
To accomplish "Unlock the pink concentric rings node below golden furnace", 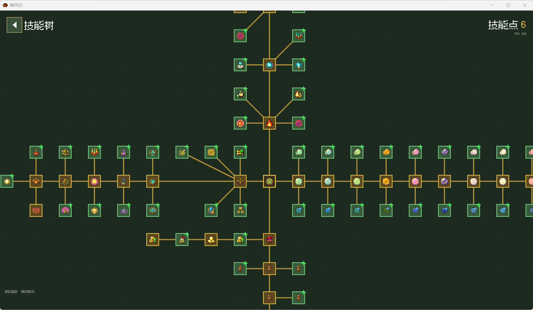I will point(65,210).
